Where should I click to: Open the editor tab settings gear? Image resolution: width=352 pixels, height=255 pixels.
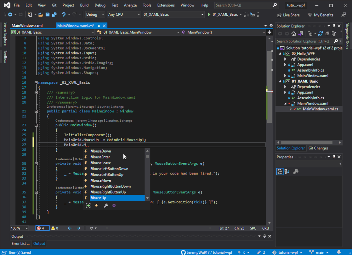271,25
